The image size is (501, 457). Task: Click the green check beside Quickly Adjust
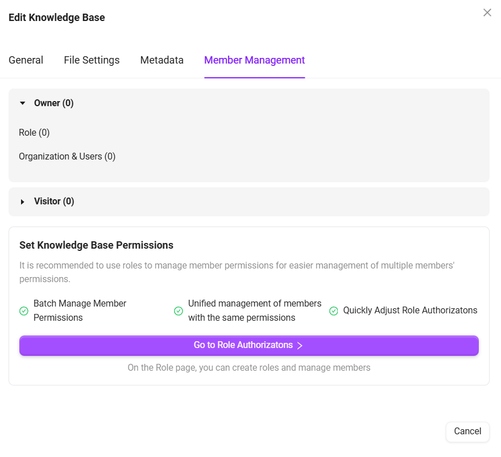tap(334, 311)
